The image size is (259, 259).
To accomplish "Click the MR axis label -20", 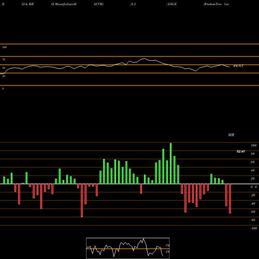I will coord(253,195).
